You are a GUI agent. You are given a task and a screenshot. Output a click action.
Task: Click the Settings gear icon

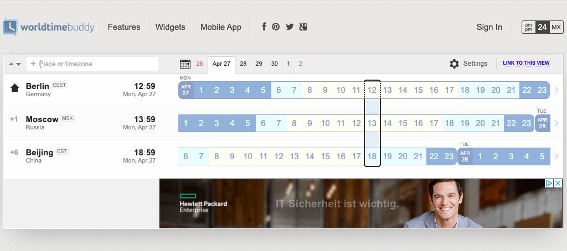(x=454, y=64)
